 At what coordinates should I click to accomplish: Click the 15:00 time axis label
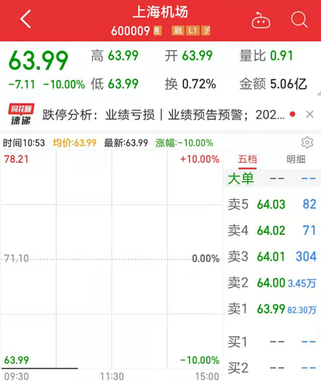point(207,376)
